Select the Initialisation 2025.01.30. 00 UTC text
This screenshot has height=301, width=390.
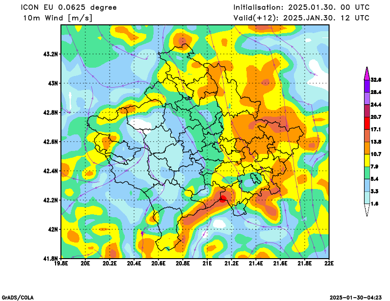[301, 7]
